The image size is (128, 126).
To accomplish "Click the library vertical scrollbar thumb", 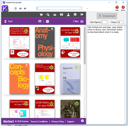I will click(x=85, y=46).
